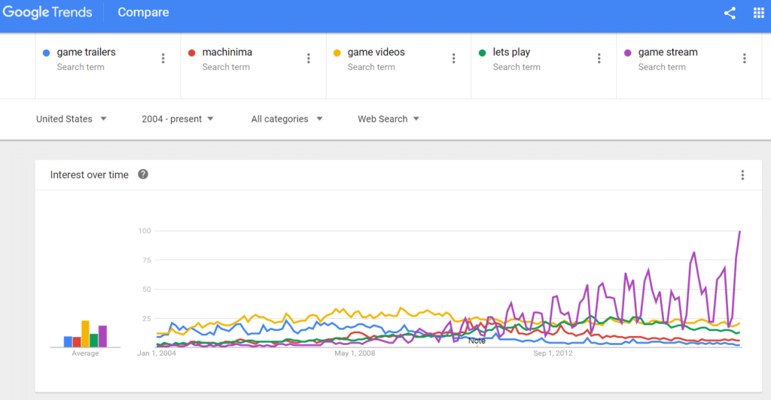
Task: Click the share icon in header
Action: [x=730, y=13]
